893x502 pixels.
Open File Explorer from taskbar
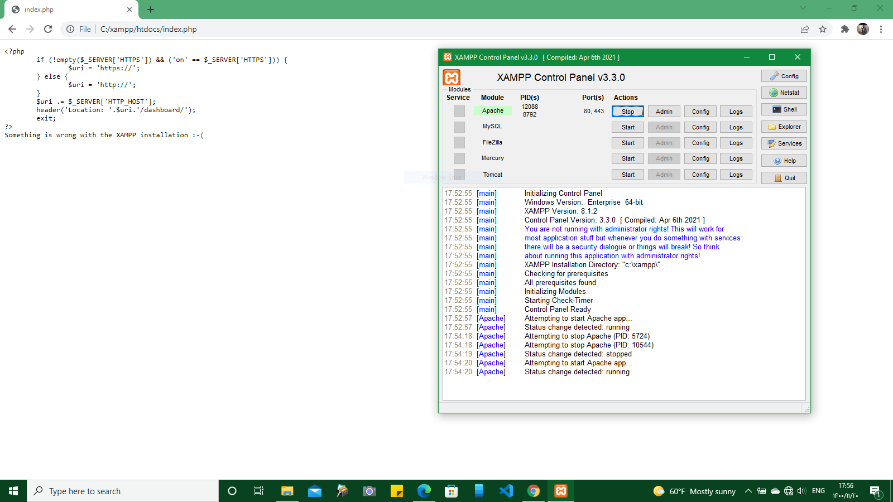(287, 491)
